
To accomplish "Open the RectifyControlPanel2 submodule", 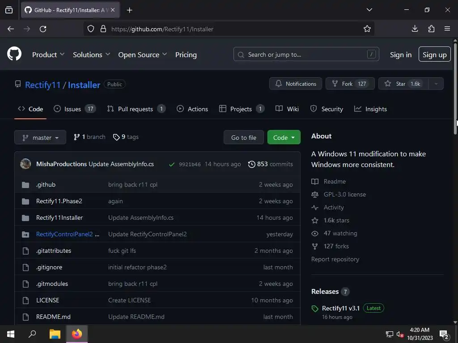I will coord(64,234).
